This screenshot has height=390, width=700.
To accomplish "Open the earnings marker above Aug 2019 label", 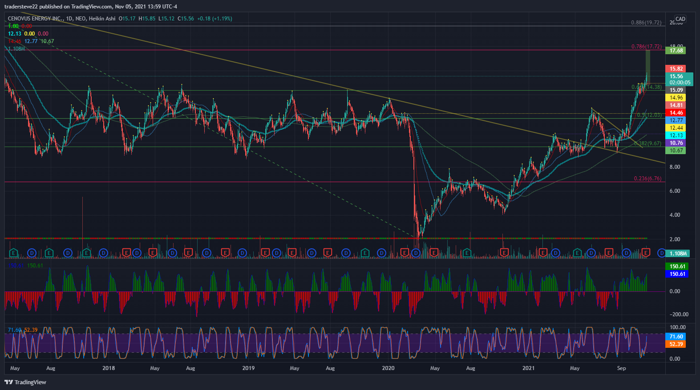I will (328, 253).
